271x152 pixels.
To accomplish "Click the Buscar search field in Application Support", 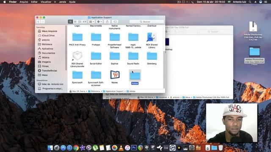I will click(x=147, y=22).
